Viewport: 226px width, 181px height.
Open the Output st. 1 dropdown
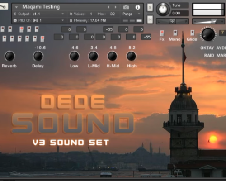(63, 14)
